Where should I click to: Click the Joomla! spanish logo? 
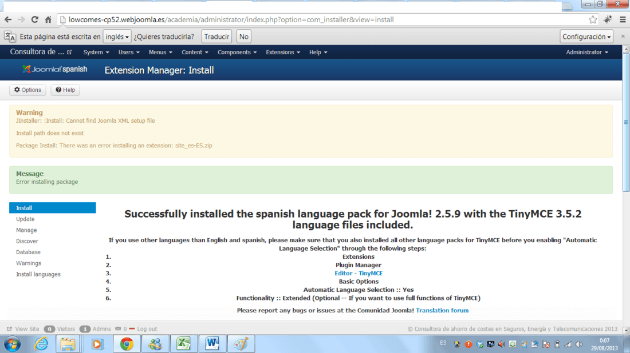point(54,69)
